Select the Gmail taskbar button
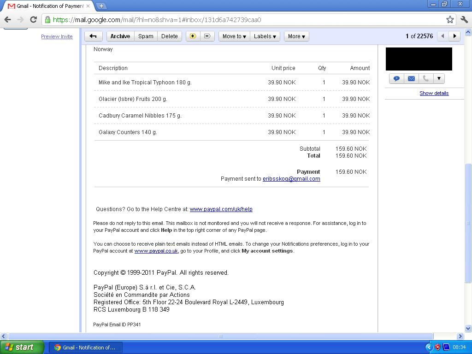472x354 pixels. 85,348
